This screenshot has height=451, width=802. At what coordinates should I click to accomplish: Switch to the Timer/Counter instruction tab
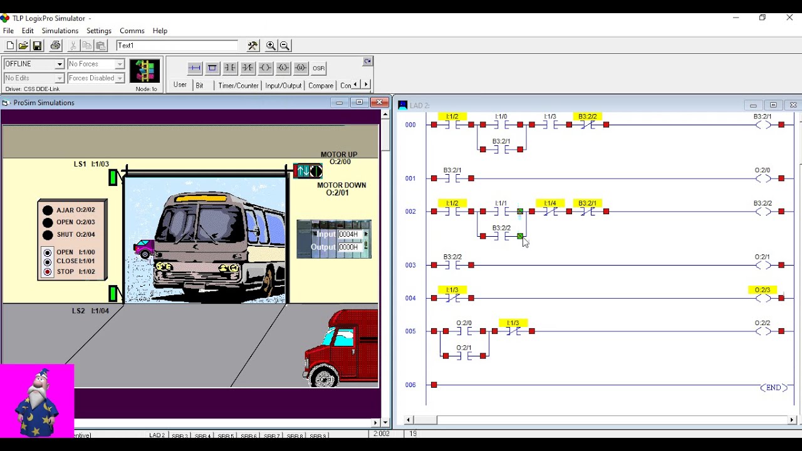coord(238,85)
